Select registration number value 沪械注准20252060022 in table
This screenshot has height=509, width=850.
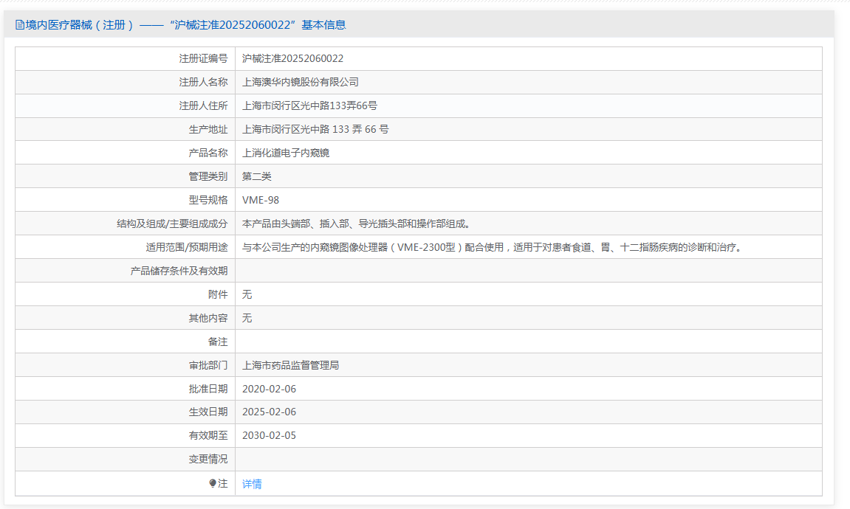tap(292, 58)
